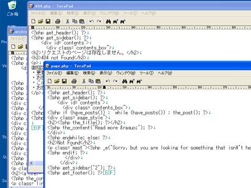
Task: Click 404.php TeraPad title bar
Action: pyautogui.click(x=140, y=6)
